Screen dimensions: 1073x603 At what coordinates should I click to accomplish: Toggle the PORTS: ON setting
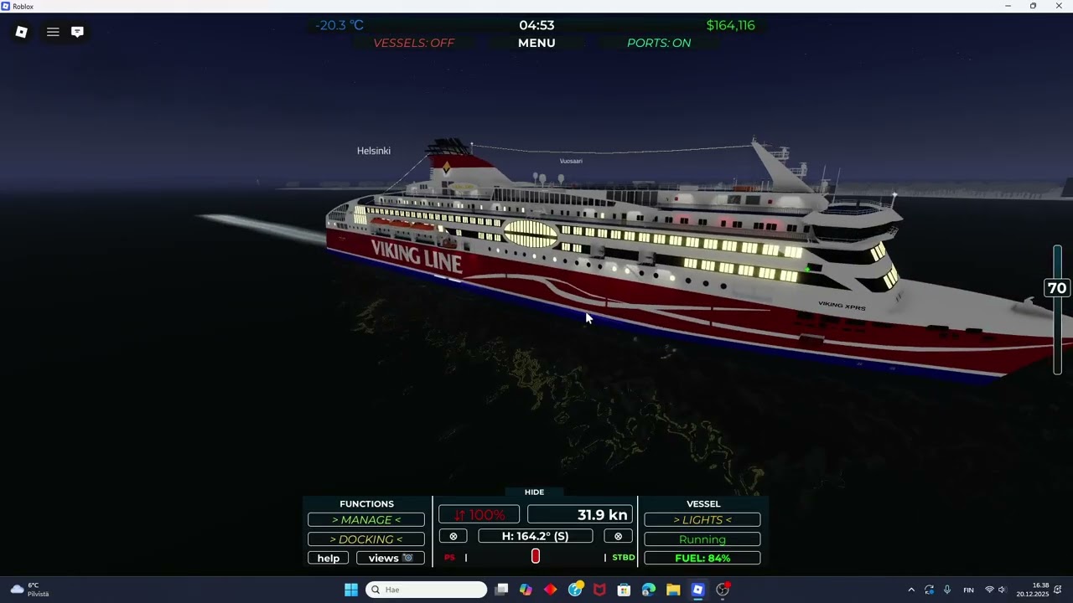coord(659,43)
